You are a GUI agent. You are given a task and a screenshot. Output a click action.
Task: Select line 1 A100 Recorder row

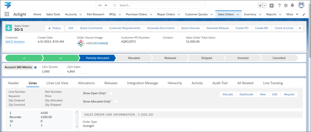coord(39,119)
